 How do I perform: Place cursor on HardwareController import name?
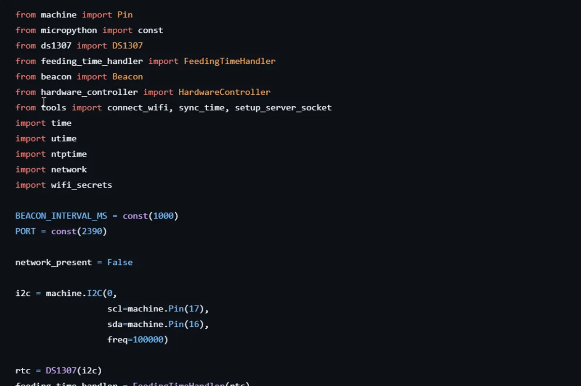point(224,92)
